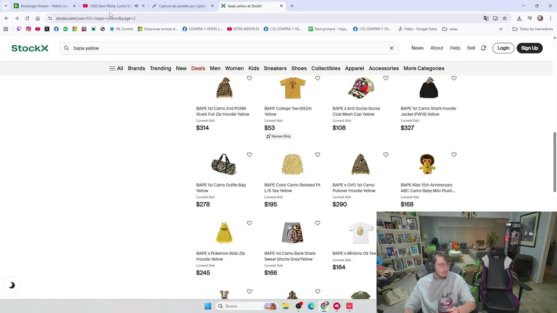Open the Collectibles category

(x=325, y=68)
